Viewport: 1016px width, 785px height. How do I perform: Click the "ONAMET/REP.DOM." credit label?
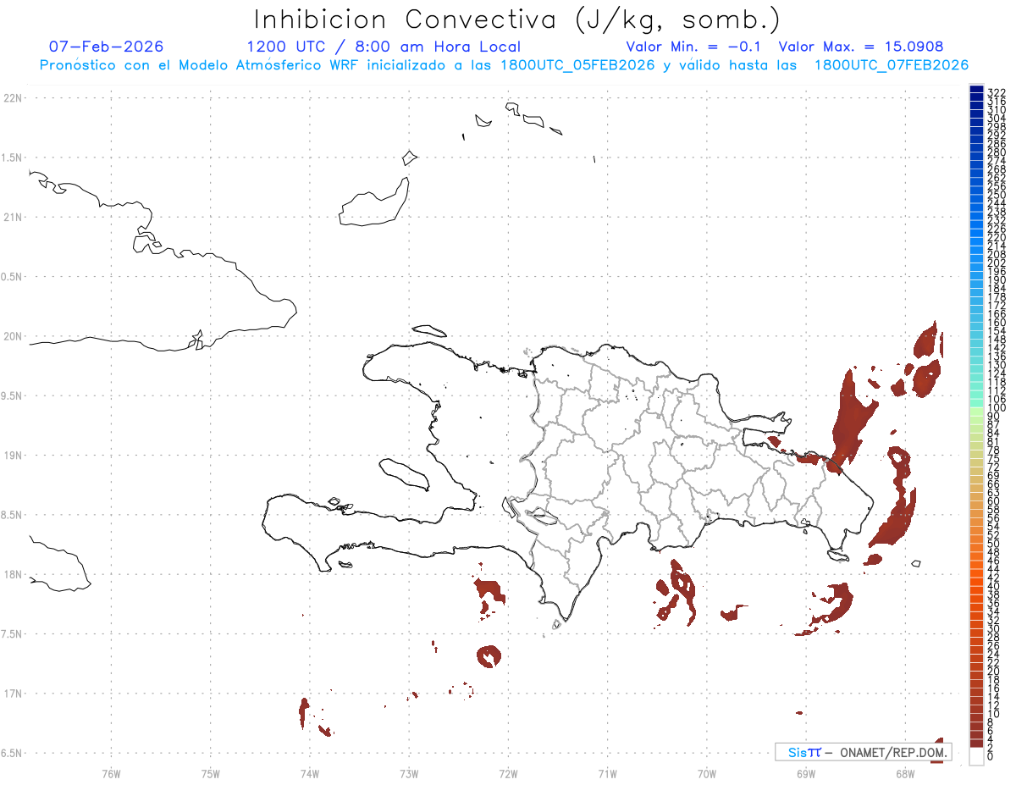coord(892,753)
